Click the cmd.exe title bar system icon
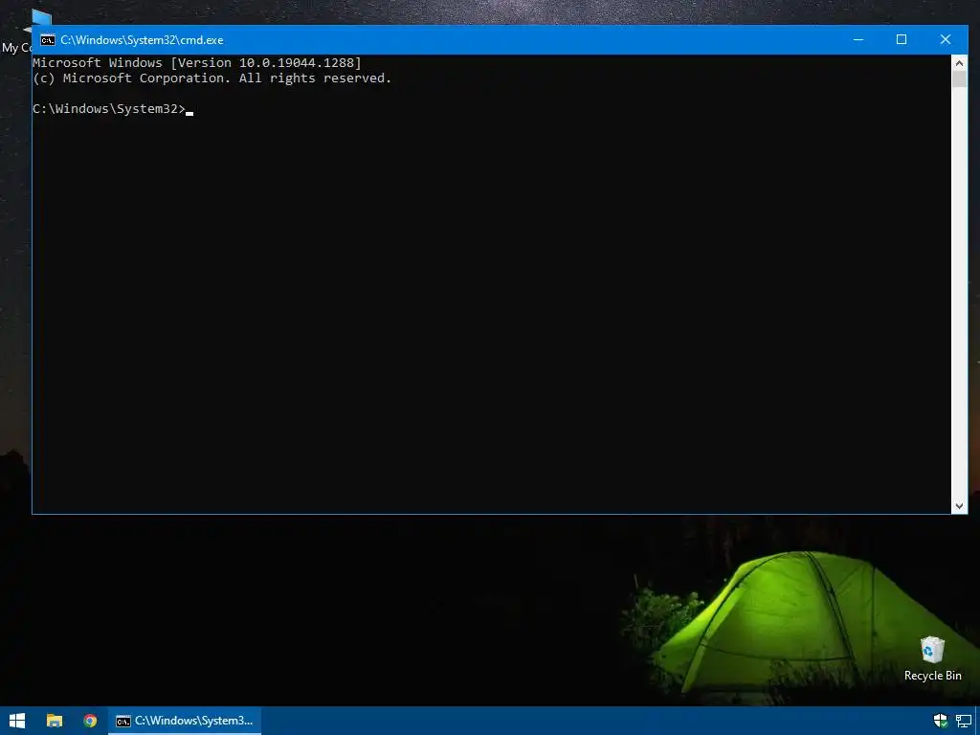 (48, 40)
